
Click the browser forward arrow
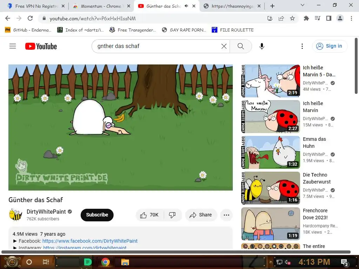tap(19, 18)
